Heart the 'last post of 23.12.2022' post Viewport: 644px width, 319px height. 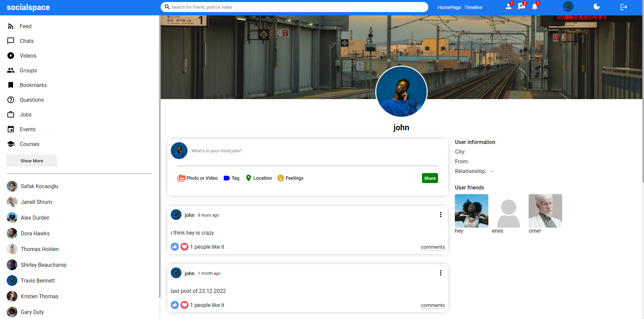point(184,305)
